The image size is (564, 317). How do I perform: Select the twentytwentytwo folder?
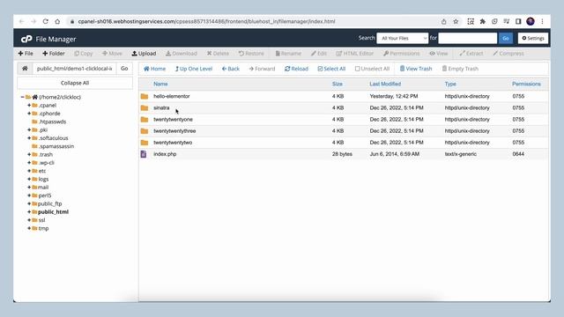tap(173, 143)
